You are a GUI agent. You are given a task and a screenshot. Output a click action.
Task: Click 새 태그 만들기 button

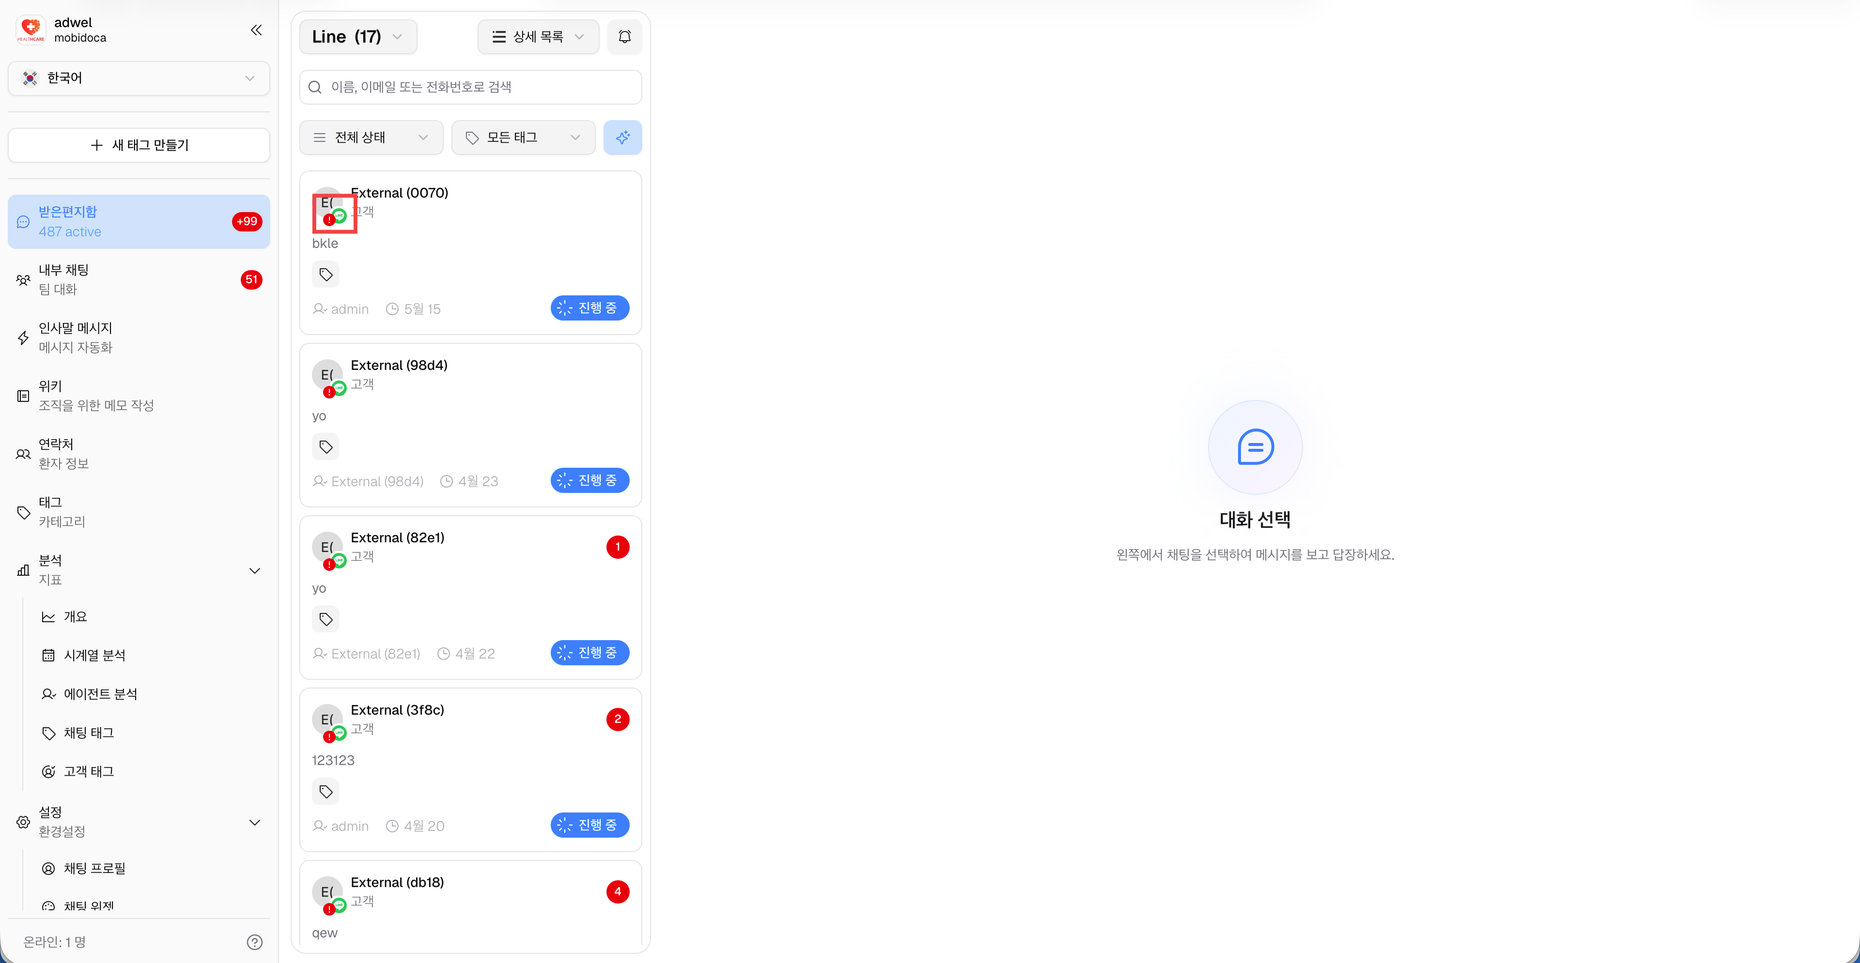pyautogui.click(x=139, y=145)
